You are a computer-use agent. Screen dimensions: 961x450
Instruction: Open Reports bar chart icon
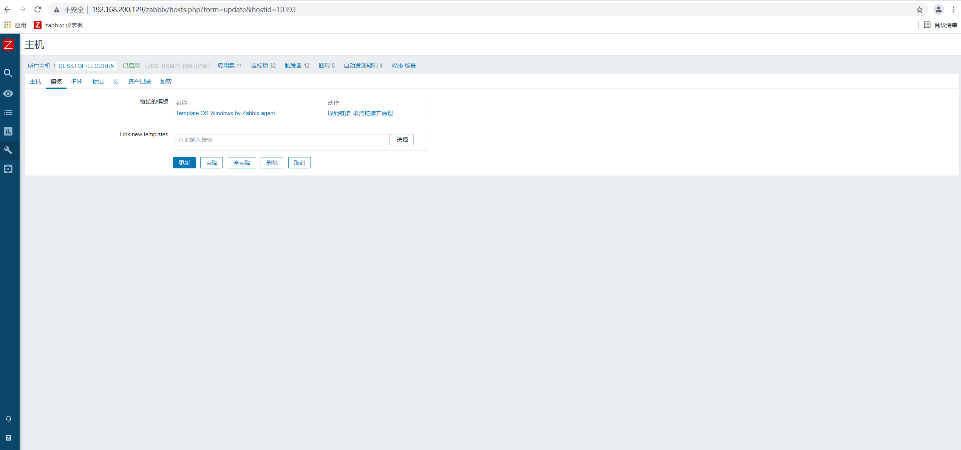pos(8,131)
